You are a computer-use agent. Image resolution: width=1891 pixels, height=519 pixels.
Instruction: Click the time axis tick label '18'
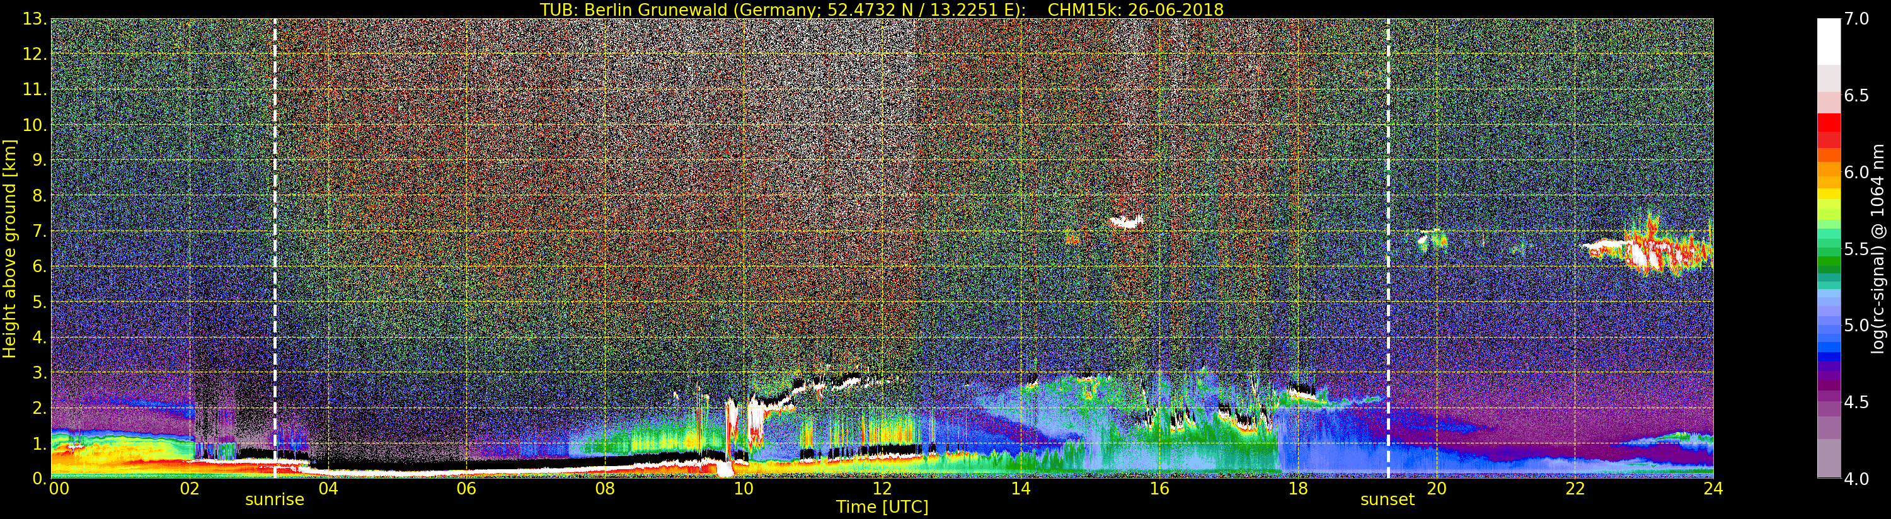tap(1299, 489)
